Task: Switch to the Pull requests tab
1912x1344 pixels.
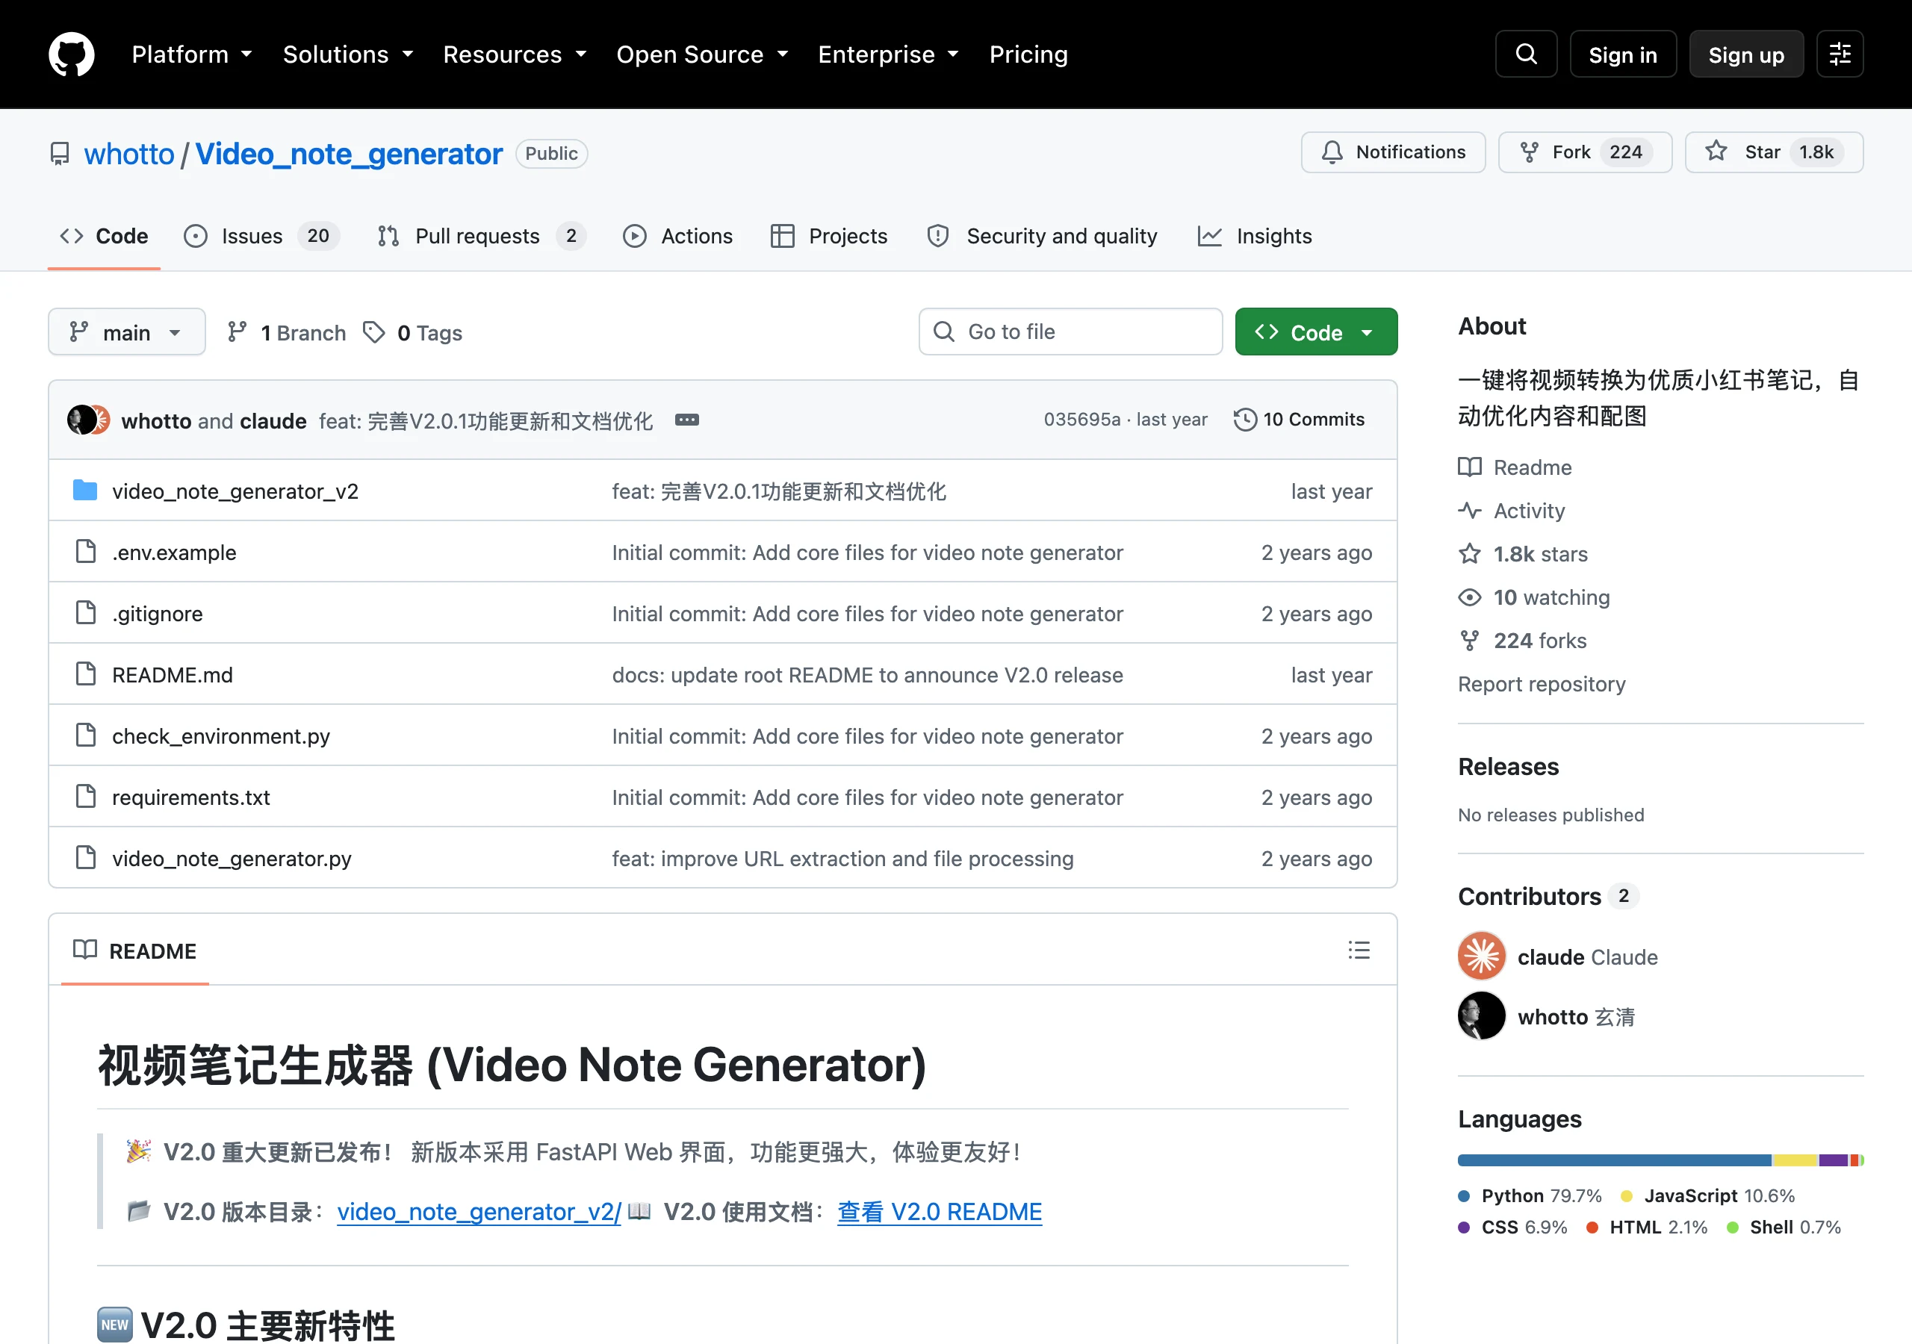Action: click(x=481, y=237)
